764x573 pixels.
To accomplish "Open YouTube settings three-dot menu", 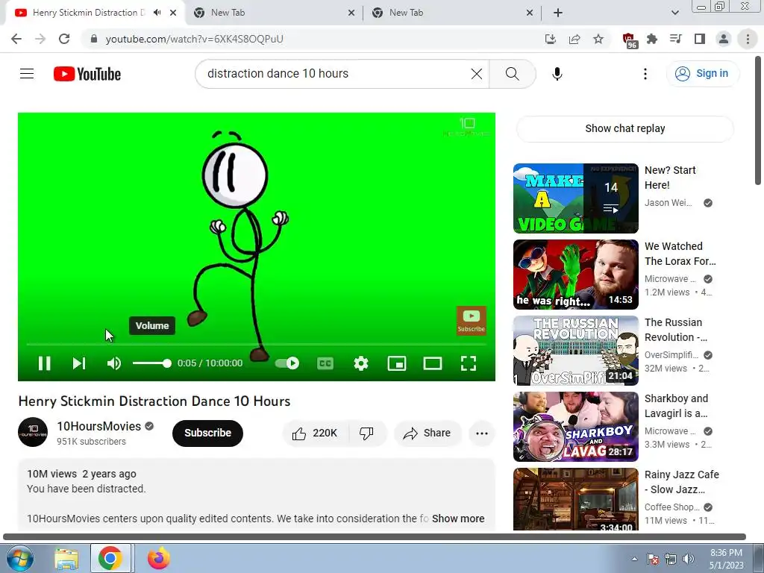I will pyautogui.click(x=645, y=74).
